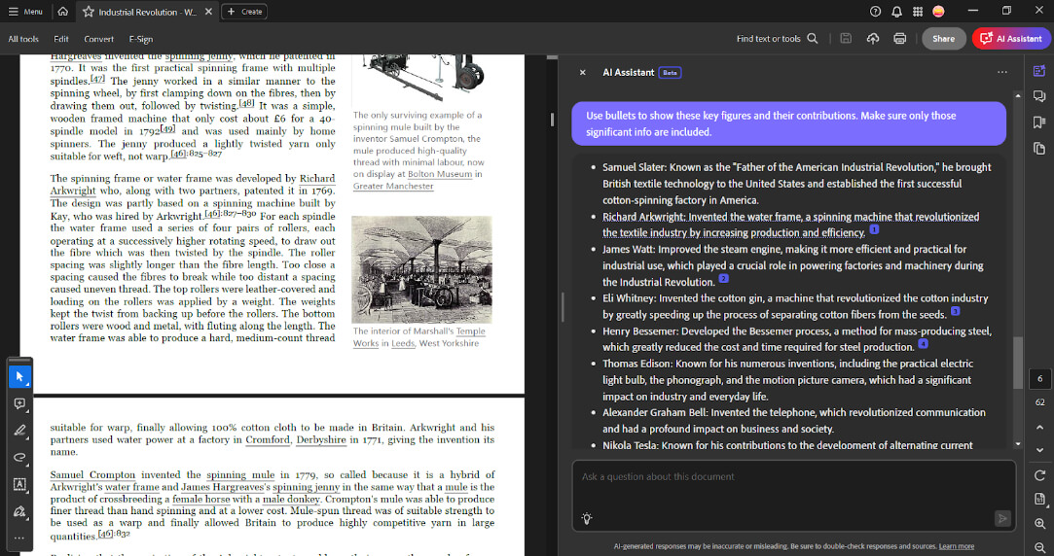1054x556 pixels.
Task: Open the Greater Manchester link
Action: [x=393, y=186]
